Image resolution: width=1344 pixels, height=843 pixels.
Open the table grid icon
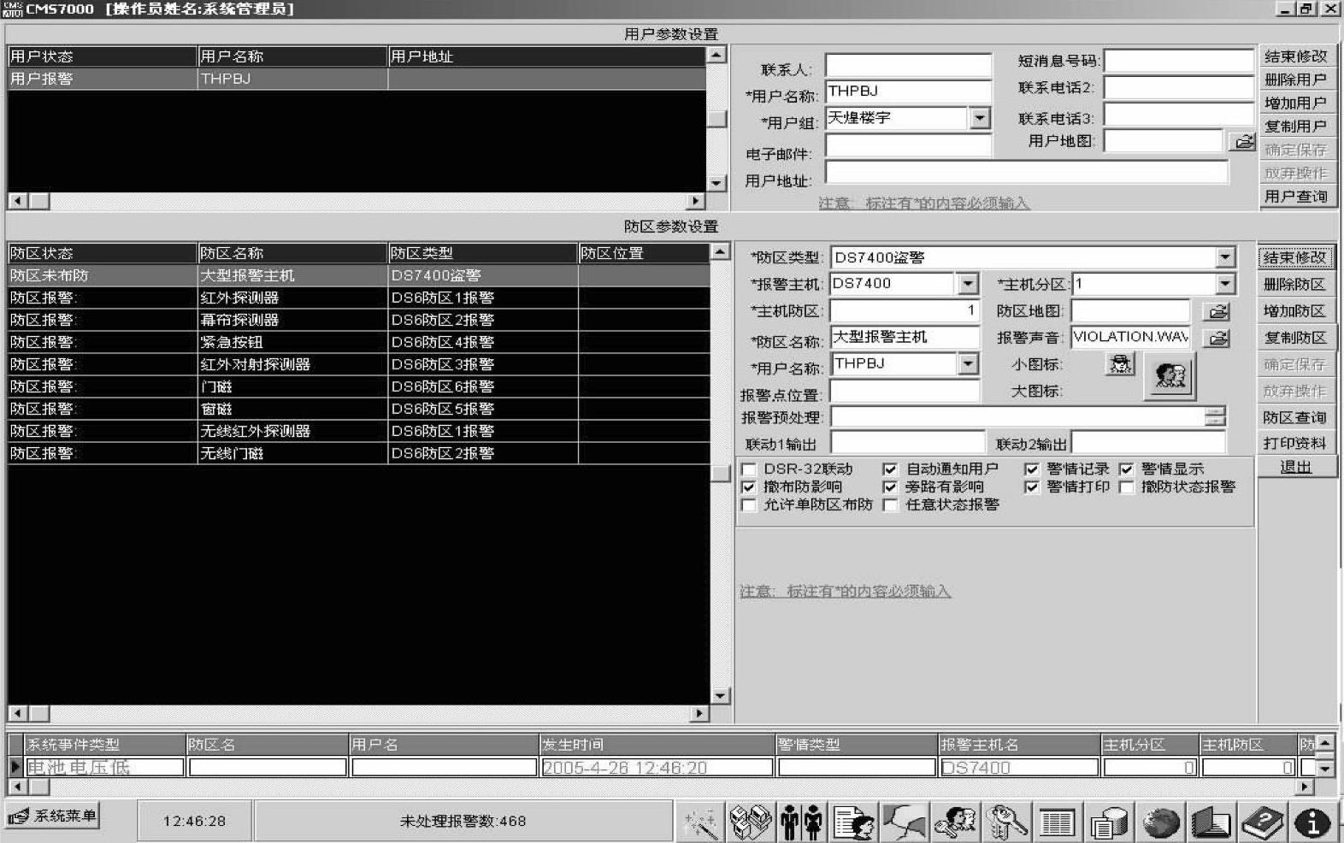tap(1057, 822)
